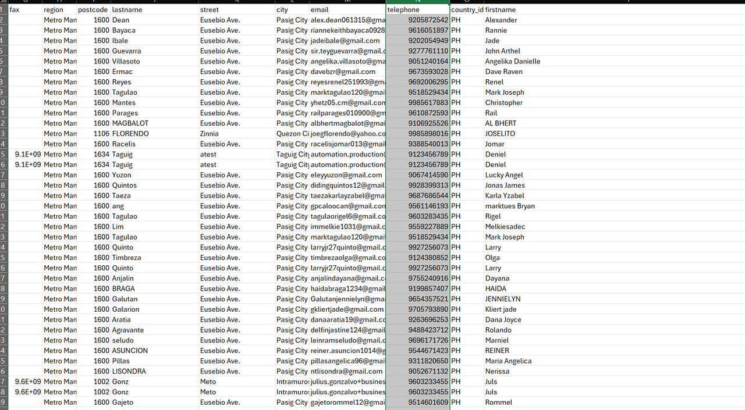Click telephone cell 9755240916
This screenshot has height=410, width=745.
click(418, 279)
